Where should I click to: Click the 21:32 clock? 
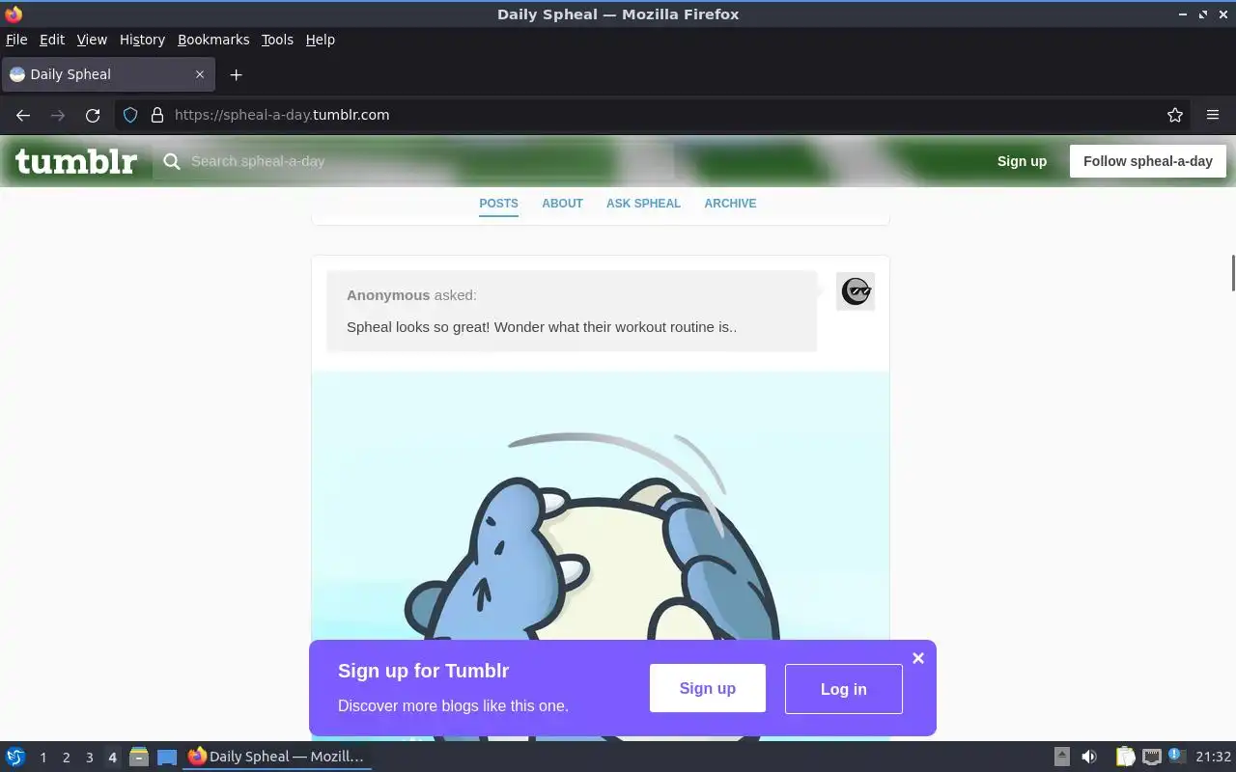(1214, 757)
